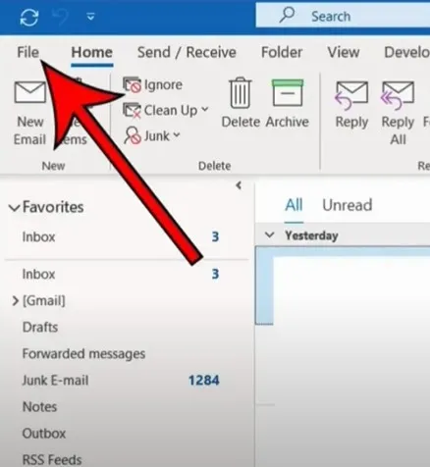Expand the [Gmail] folder
430x467 pixels.
point(15,301)
